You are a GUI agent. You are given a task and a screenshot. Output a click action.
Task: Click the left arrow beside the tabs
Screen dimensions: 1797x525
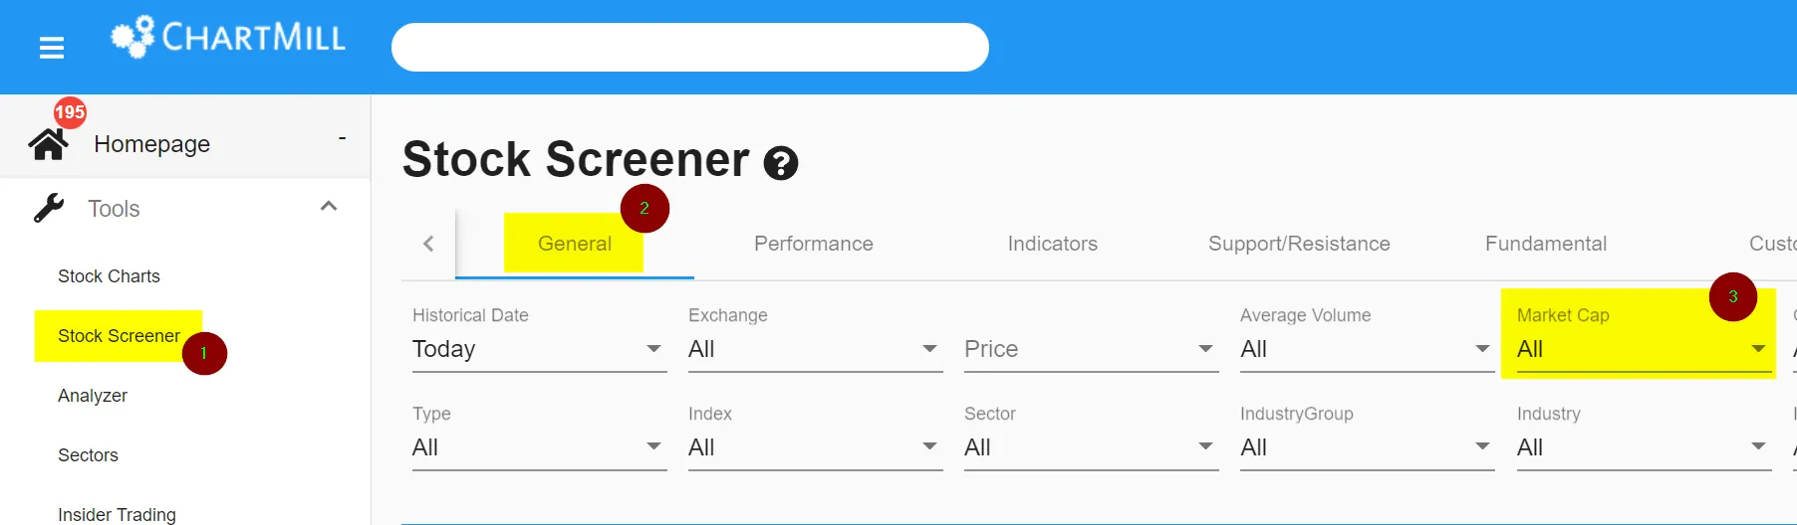coord(428,244)
